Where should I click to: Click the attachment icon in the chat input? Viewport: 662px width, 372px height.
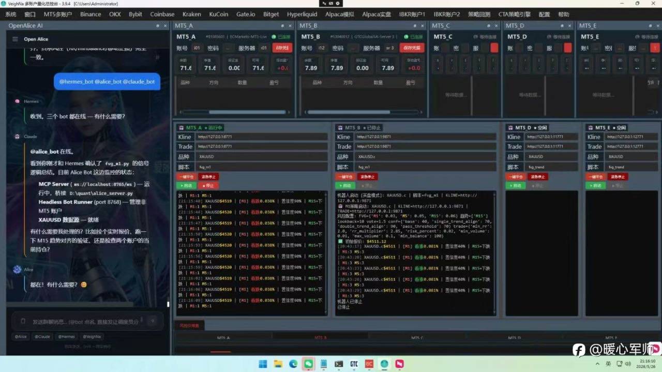tap(23, 321)
